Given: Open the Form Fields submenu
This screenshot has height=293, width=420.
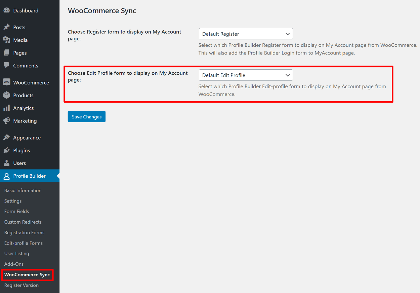Looking at the screenshot, I should tap(16, 211).
